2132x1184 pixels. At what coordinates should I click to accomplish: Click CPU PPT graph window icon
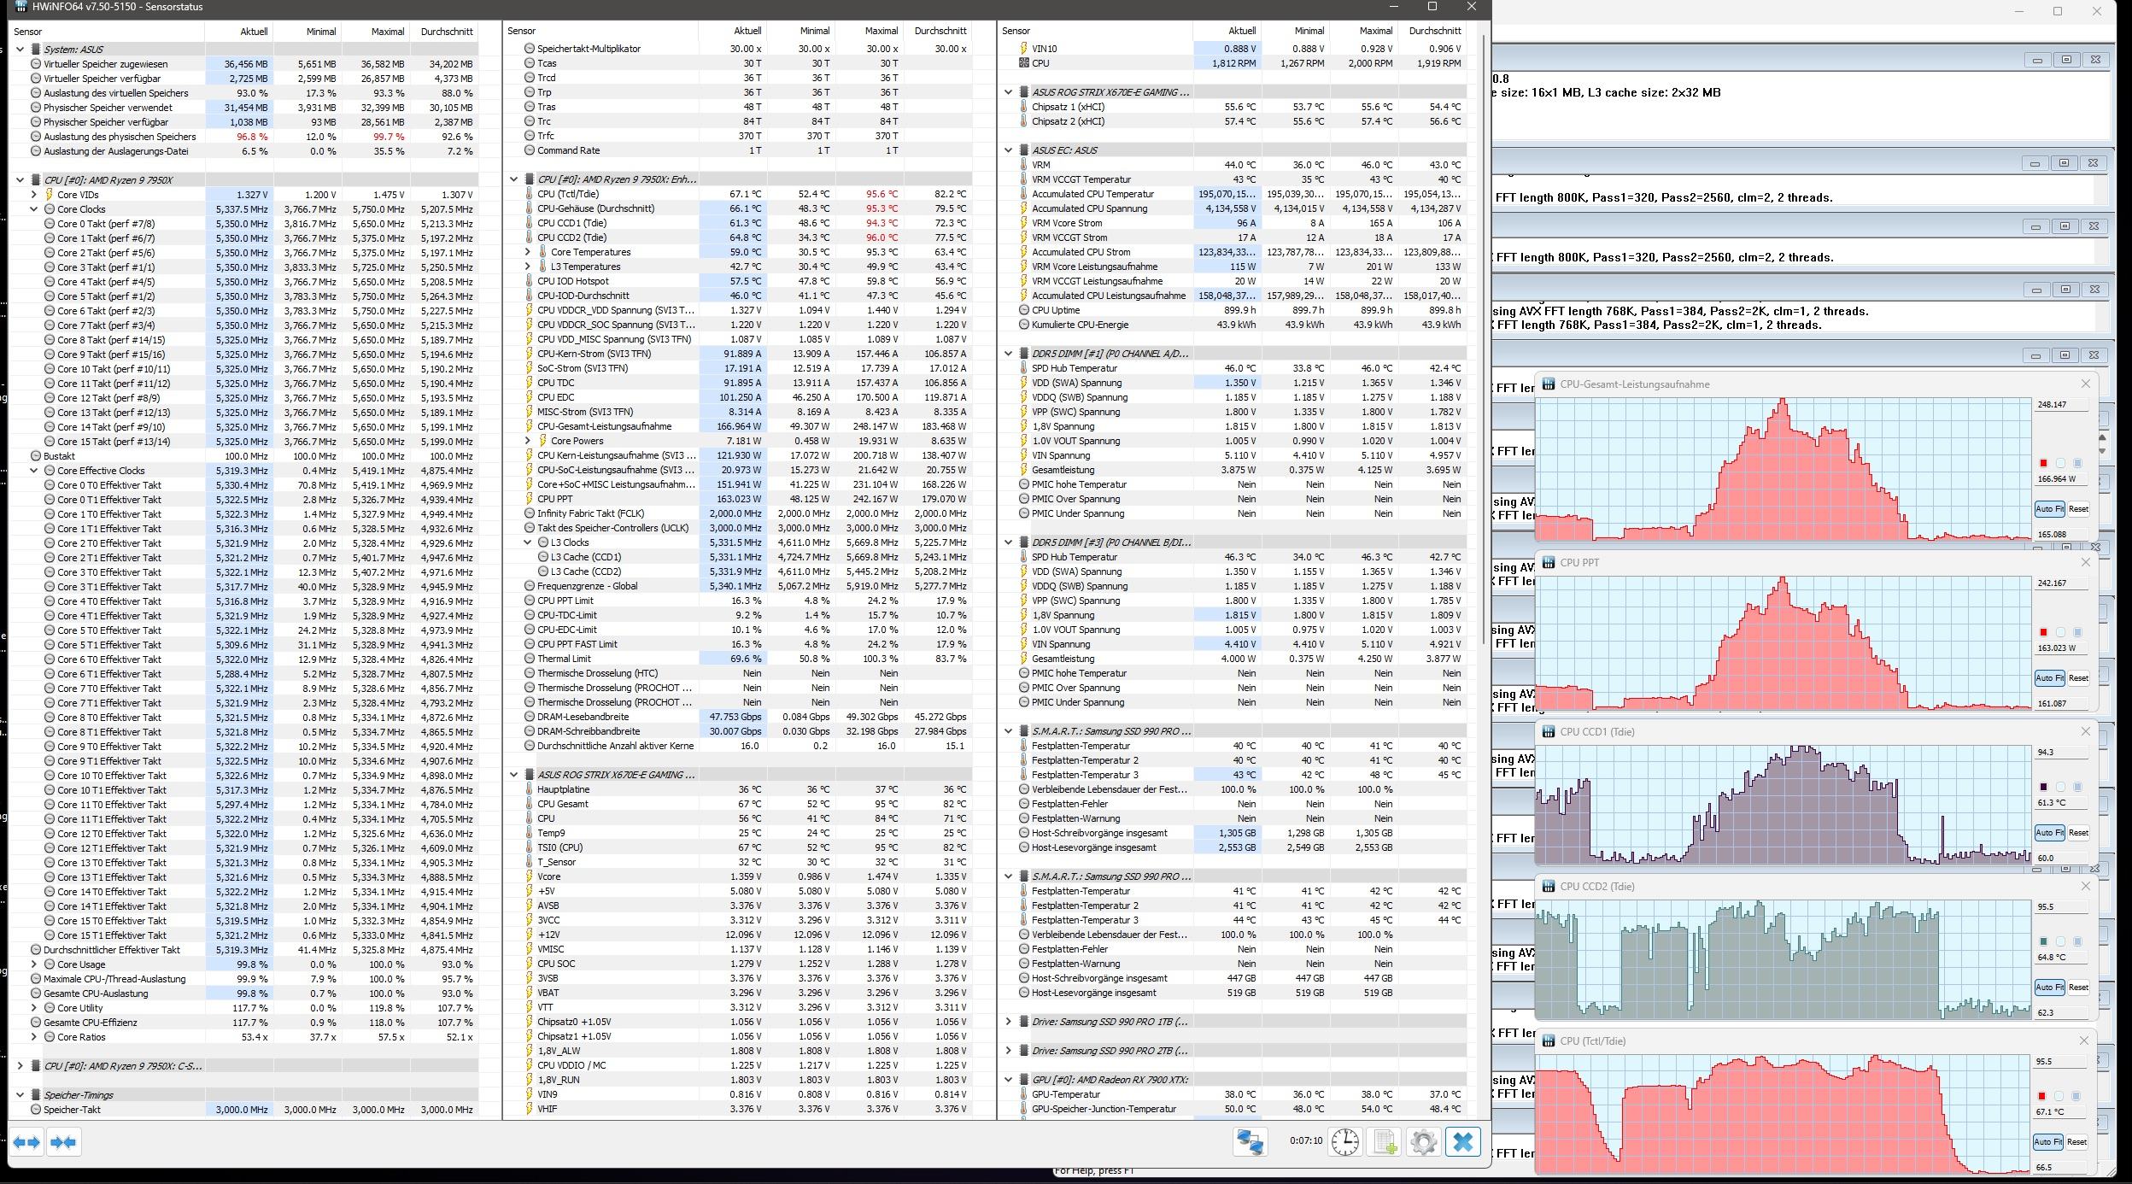click(1549, 563)
